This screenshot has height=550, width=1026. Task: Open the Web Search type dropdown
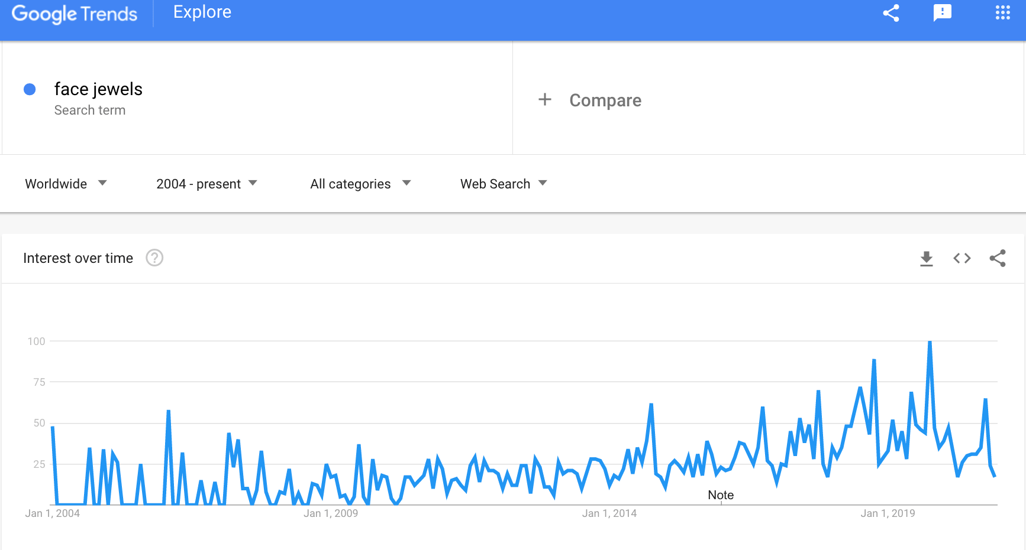(x=504, y=184)
